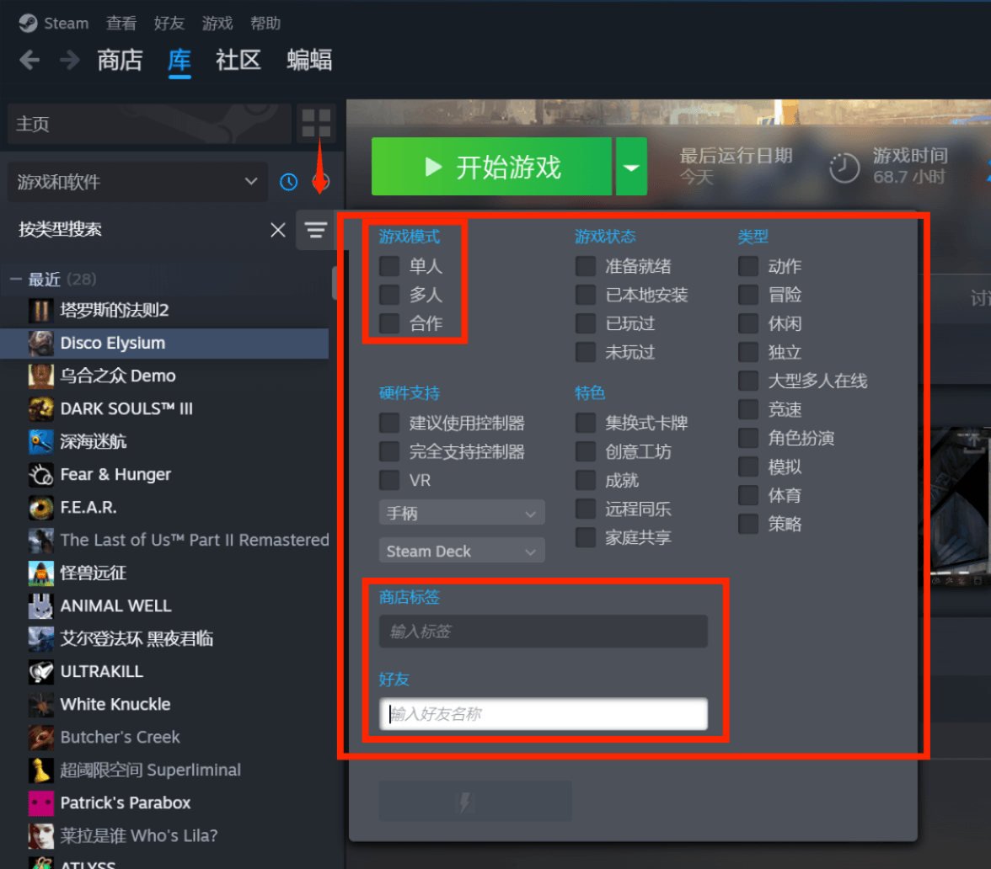This screenshot has height=869, width=991.
Task: Switch to the 商店 tab
Action: coord(120,61)
